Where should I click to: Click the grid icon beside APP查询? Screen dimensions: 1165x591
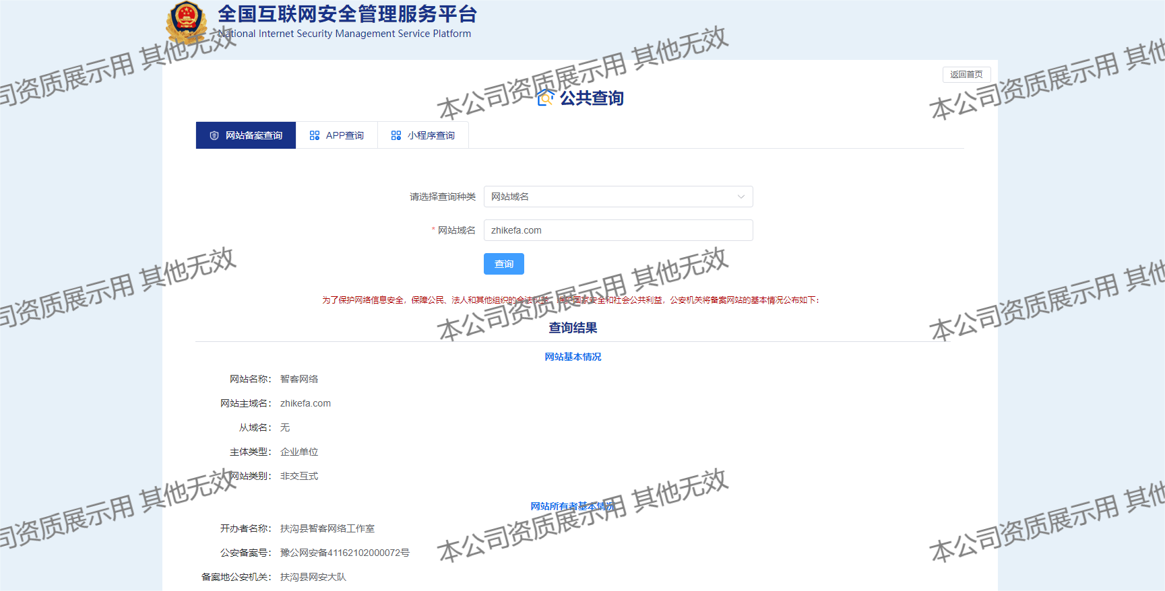click(x=315, y=135)
